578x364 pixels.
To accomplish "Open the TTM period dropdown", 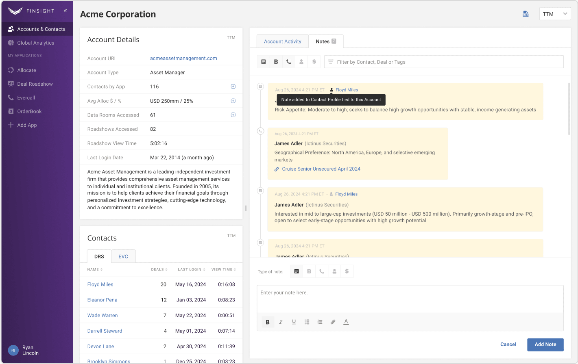I will click(x=555, y=14).
